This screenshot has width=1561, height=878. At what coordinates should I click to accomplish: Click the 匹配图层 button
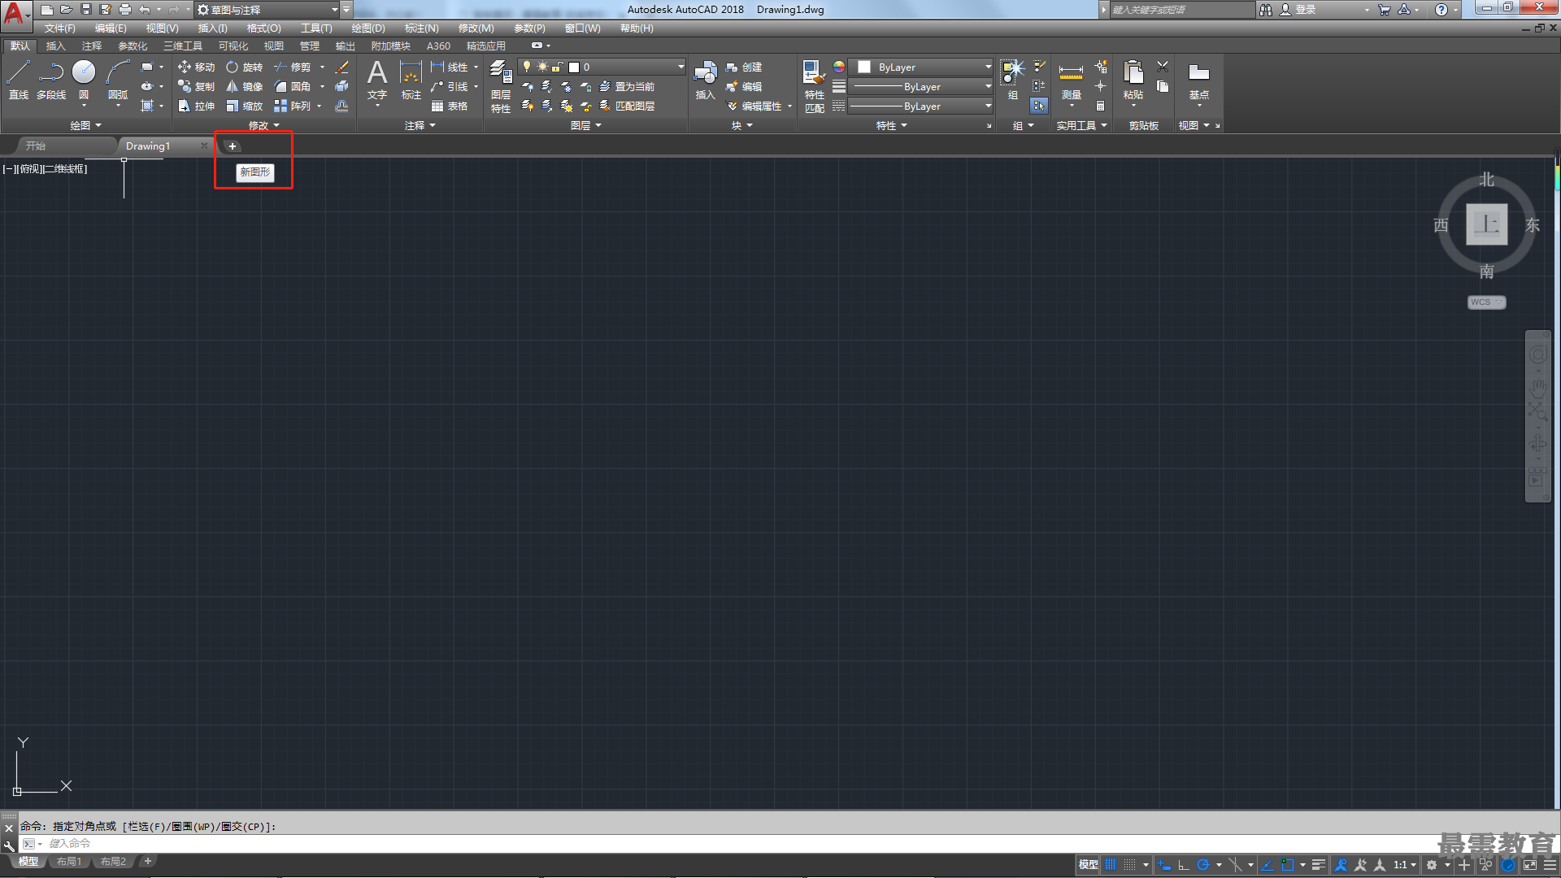coord(627,106)
